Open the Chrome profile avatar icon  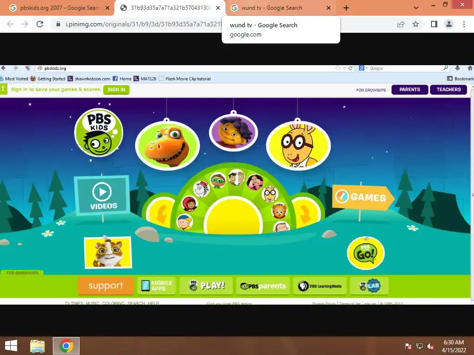click(449, 24)
